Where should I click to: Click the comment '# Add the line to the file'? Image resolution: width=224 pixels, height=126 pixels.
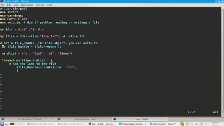tap(33, 64)
